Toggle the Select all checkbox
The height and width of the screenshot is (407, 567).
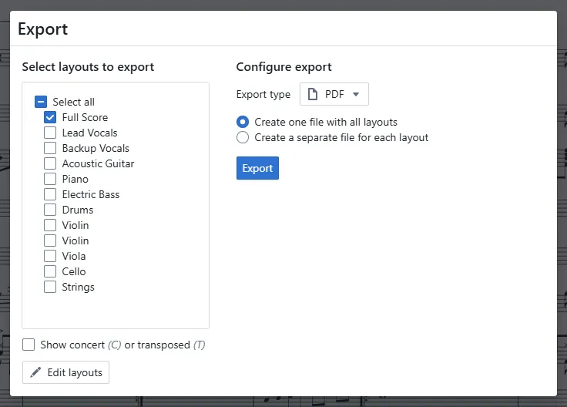pyautogui.click(x=41, y=102)
